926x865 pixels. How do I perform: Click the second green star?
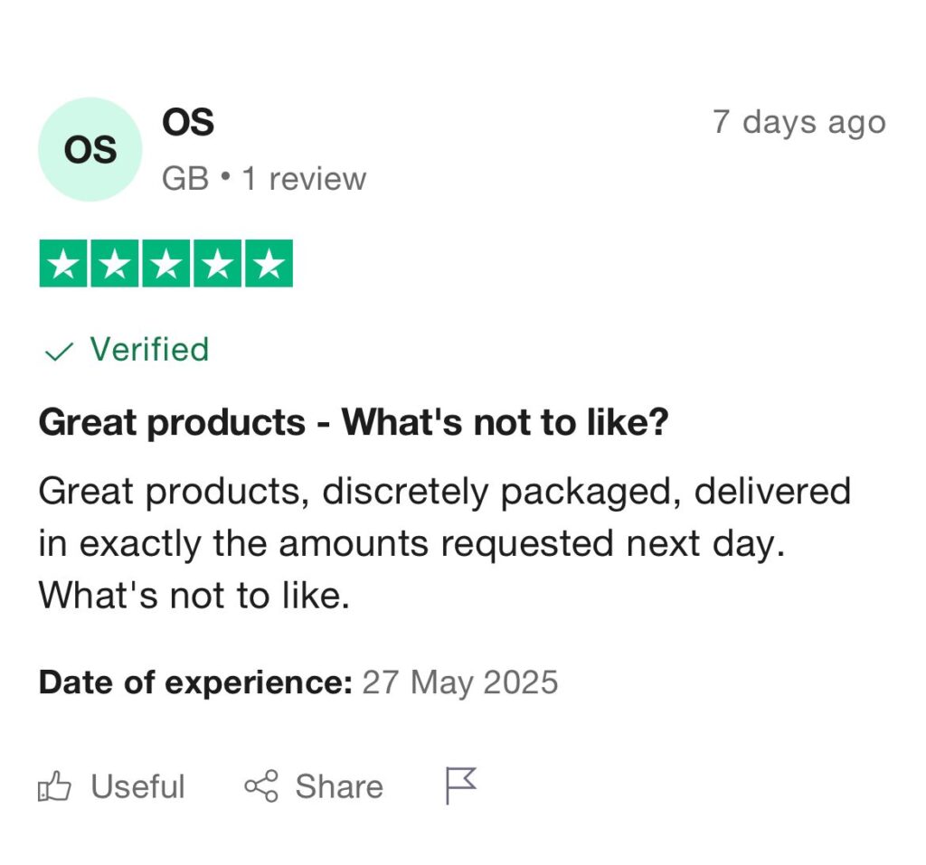click(x=115, y=263)
